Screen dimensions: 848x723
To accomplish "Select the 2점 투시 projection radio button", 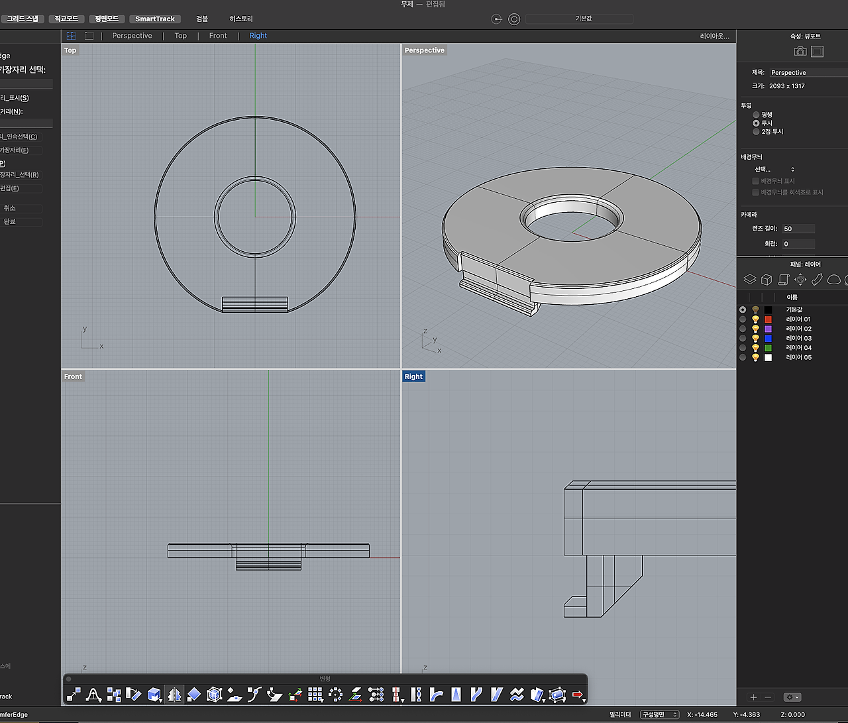I will (x=756, y=132).
